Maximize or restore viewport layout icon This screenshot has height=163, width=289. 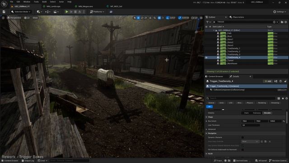201,18
